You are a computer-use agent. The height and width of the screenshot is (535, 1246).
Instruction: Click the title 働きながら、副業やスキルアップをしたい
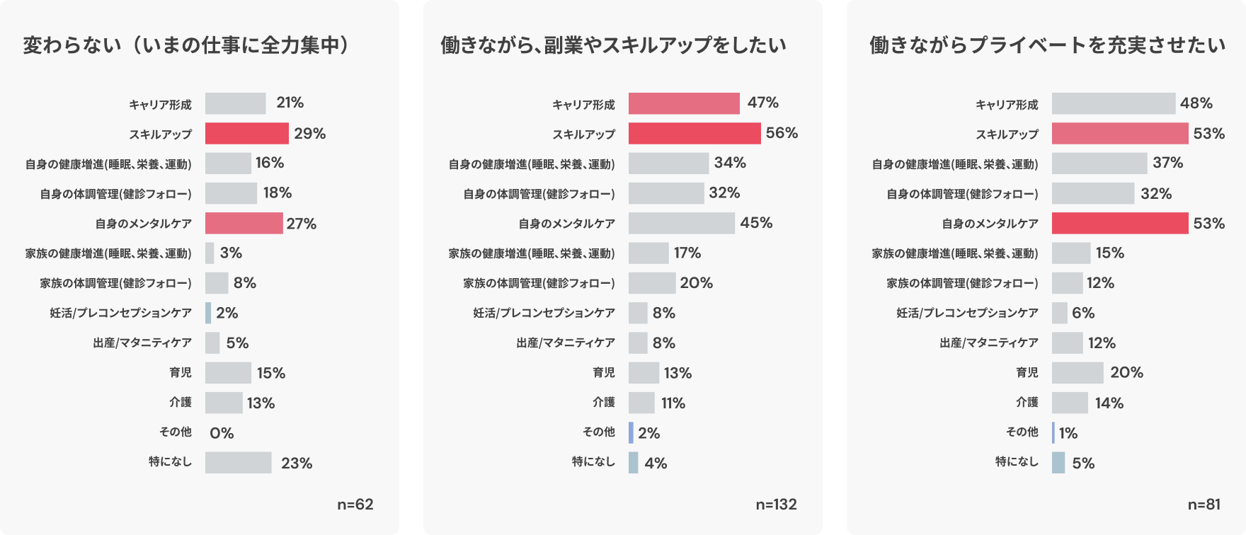[x=613, y=45]
